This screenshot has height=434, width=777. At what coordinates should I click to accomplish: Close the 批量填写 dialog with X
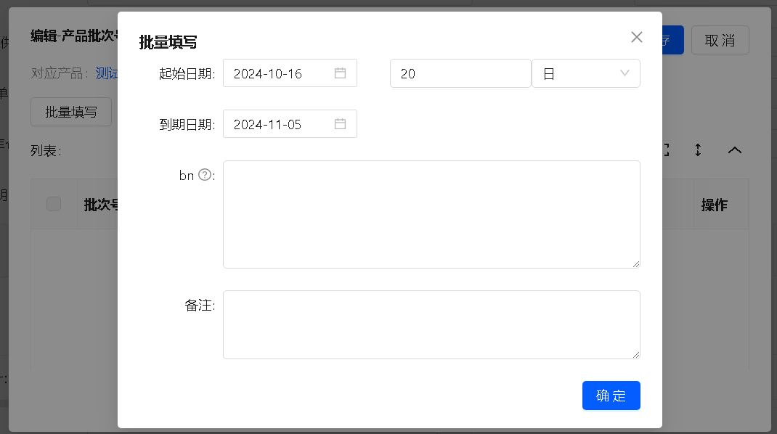[637, 37]
